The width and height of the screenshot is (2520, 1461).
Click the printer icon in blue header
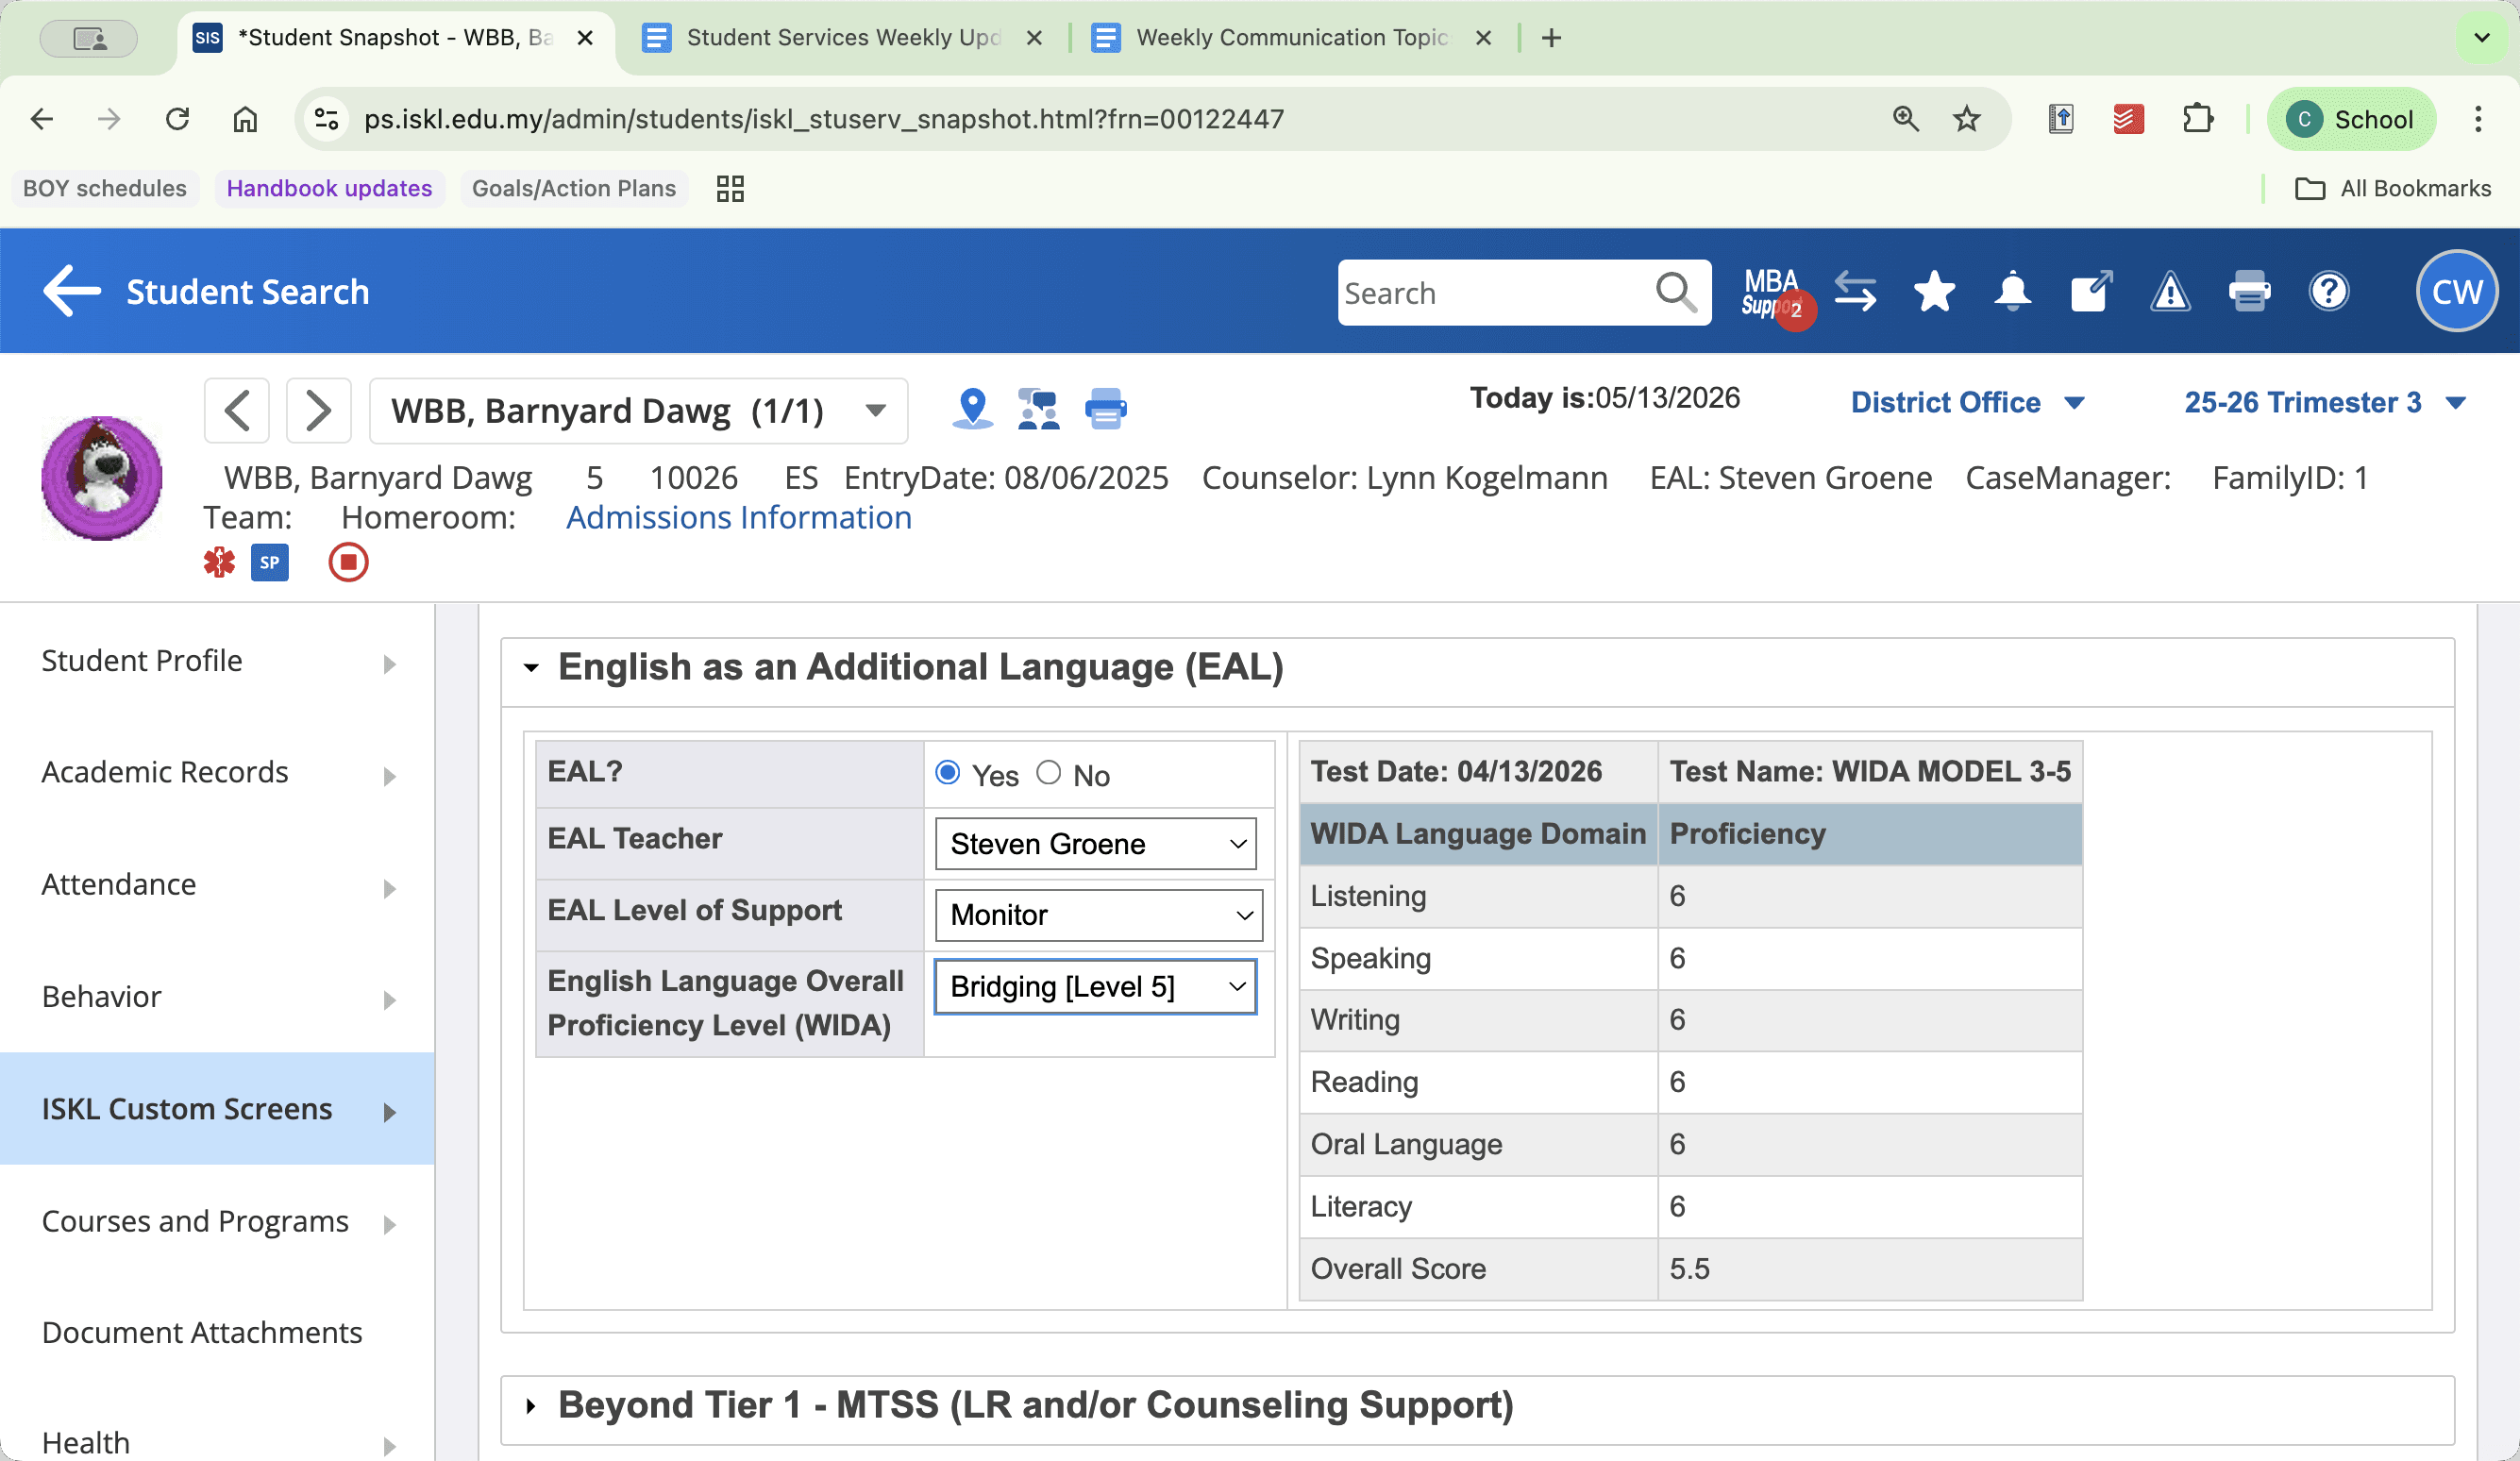click(2249, 292)
